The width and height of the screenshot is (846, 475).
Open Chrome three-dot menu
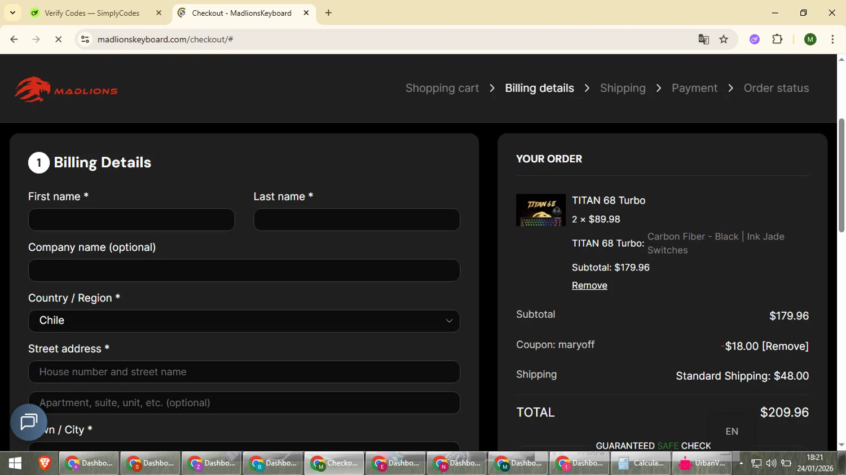(832, 39)
